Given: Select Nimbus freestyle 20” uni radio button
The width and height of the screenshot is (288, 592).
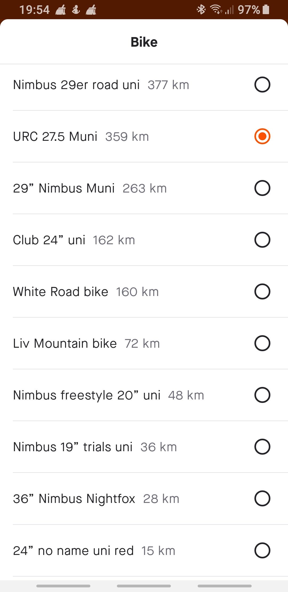Looking at the screenshot, I should (262, 395).
